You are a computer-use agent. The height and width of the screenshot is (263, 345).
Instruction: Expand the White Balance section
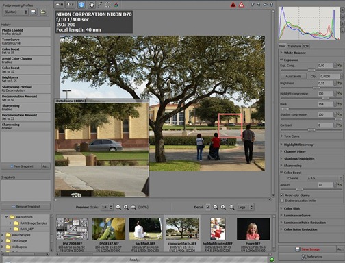(x=294, y=53)
